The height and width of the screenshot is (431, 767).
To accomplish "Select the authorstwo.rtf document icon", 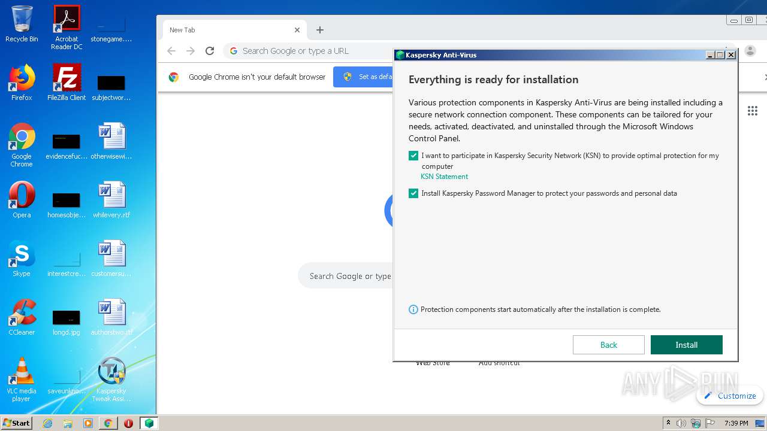I will point(111,317).
